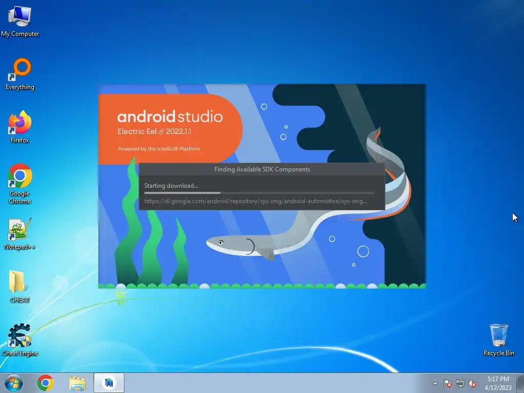Open the clock showing 5:17 PM

point(498,383)
